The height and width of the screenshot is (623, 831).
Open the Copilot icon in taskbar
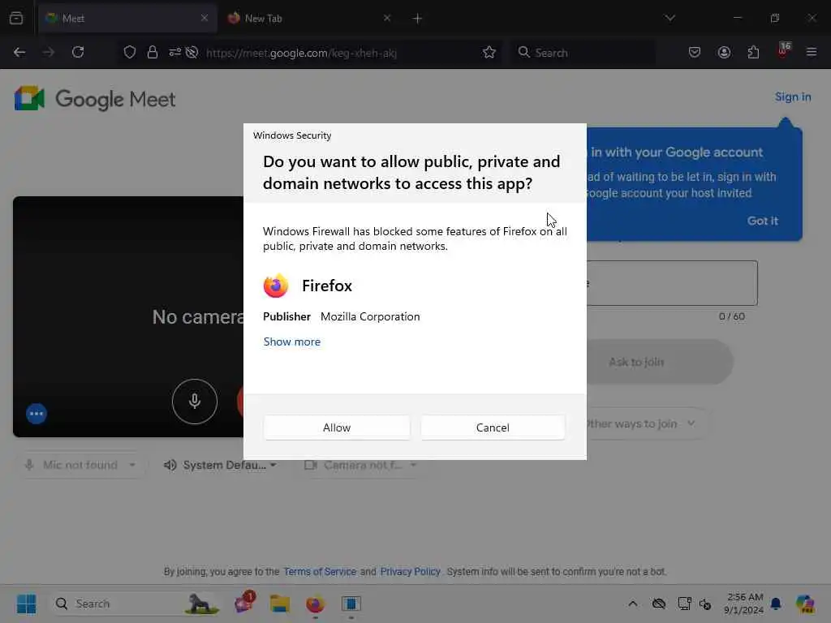[x=805, y=604]
